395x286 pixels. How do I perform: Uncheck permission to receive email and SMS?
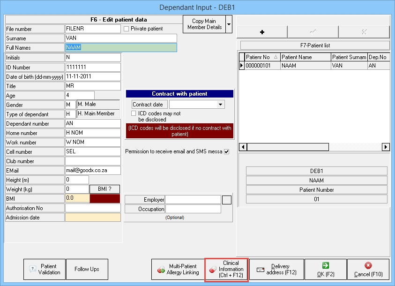point(227,151)
